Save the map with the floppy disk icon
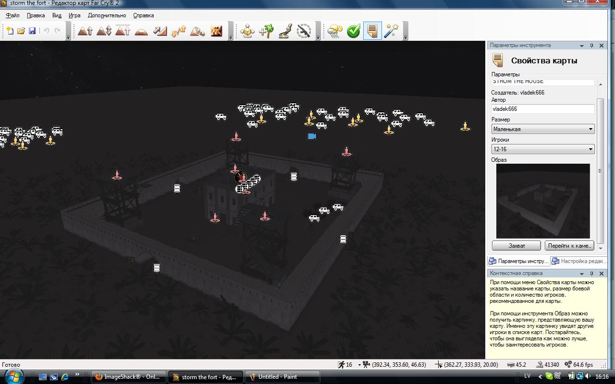The height and width of the screenshot is (384, 615). (x=32, y=31)
